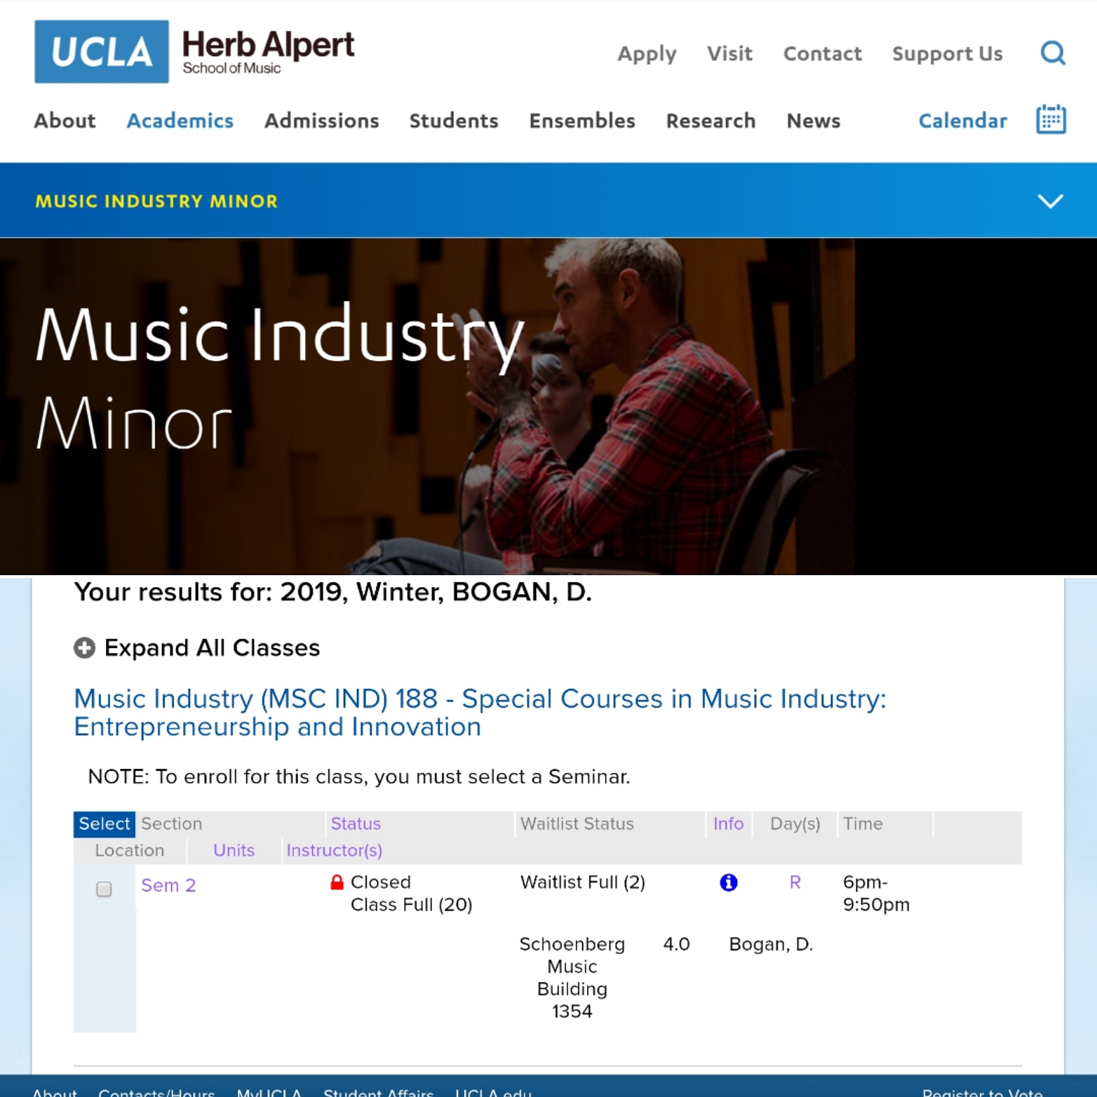The image size is (1097, 1097).
Task: Expand the Music Industry Minor submenu chevron
Action: [x=1050, y=201]
